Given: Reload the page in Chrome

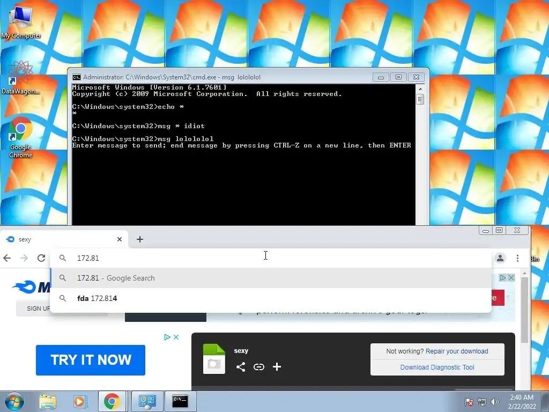Looking at the screenshot, I should pos(41,258).
